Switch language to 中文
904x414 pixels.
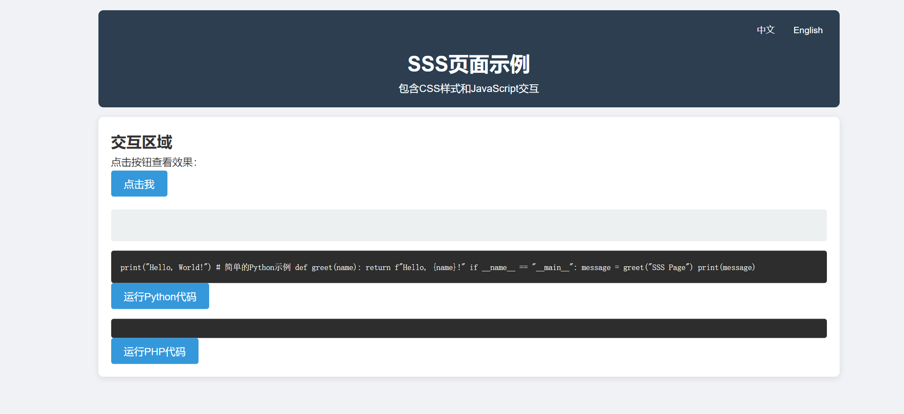click(x=766, y=30)
